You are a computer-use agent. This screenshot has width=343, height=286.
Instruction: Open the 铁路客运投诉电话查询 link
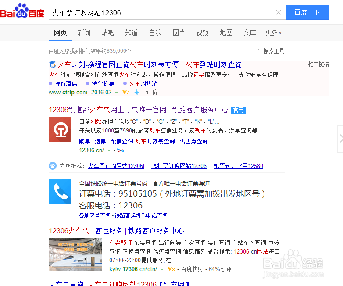click(x=141, y=215)
